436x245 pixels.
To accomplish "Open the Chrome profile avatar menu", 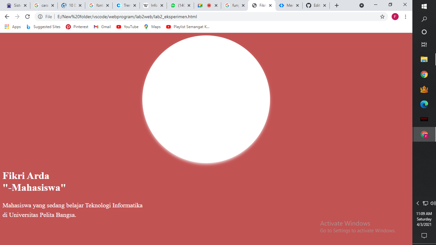I will pos(395,17).
